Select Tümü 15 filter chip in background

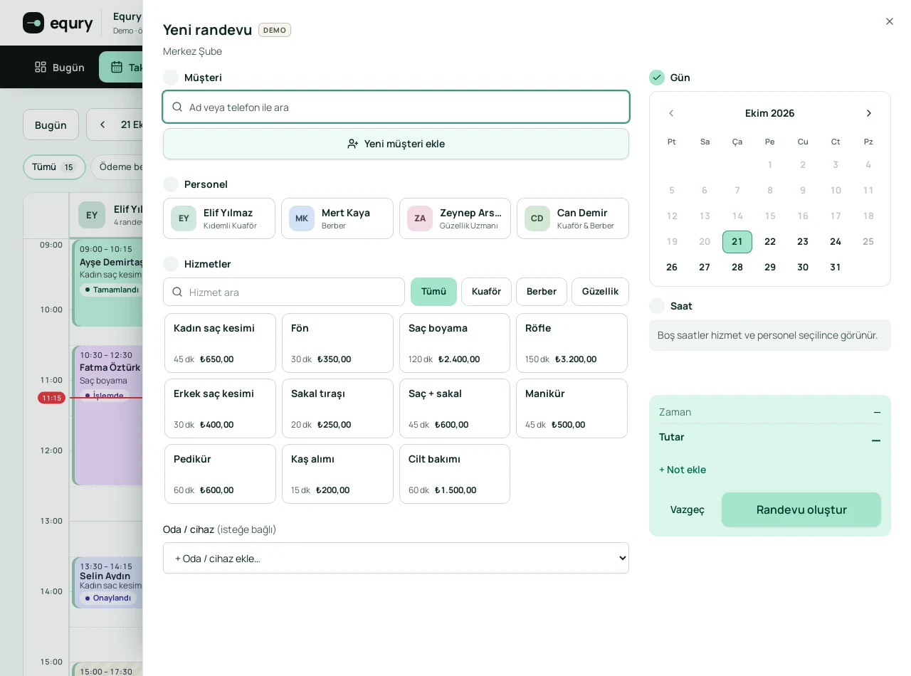tap(54, 167)
